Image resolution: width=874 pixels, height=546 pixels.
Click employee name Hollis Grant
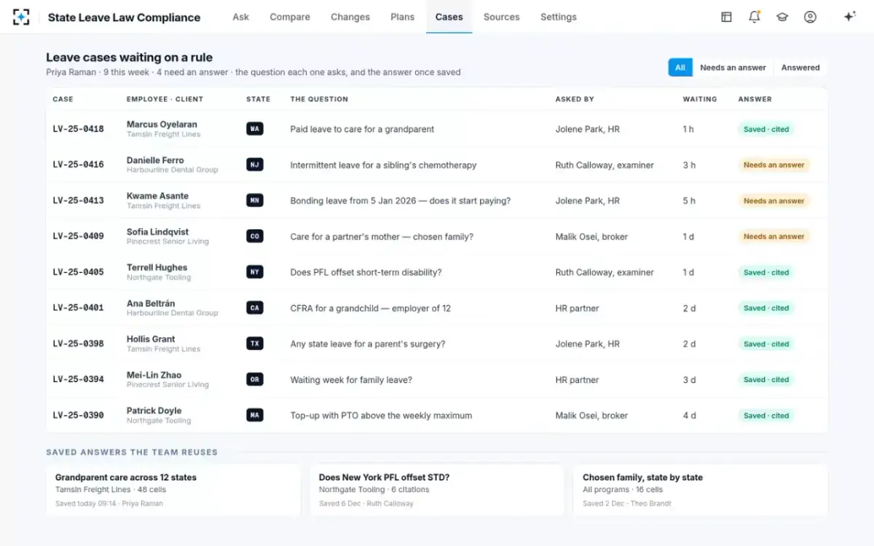pyautogui.click(x=151, y=339)
